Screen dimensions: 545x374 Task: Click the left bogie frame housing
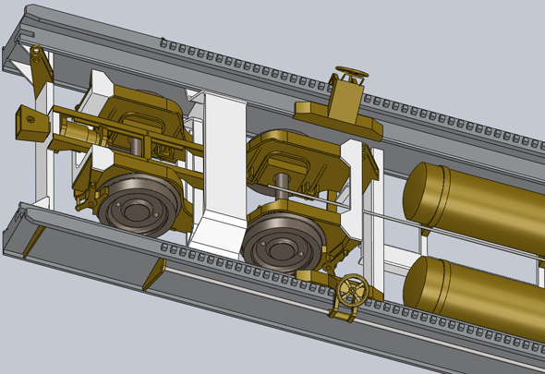click(x=139, y=118)
